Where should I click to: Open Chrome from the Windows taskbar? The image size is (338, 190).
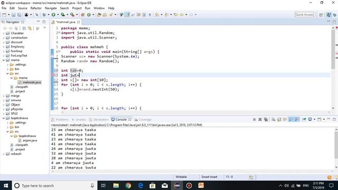coord(128,185)
